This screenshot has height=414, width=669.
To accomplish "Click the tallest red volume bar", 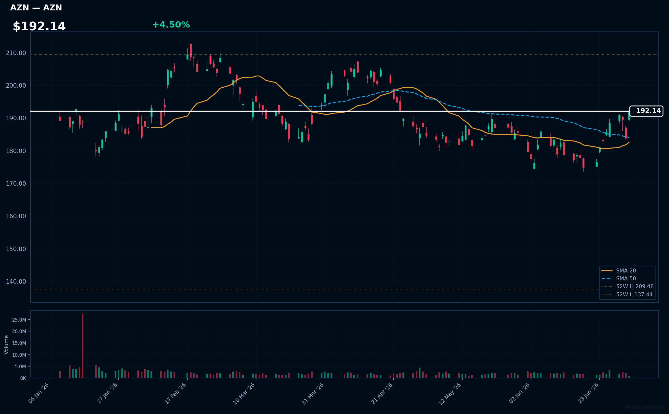I will [x=83, y=346].
